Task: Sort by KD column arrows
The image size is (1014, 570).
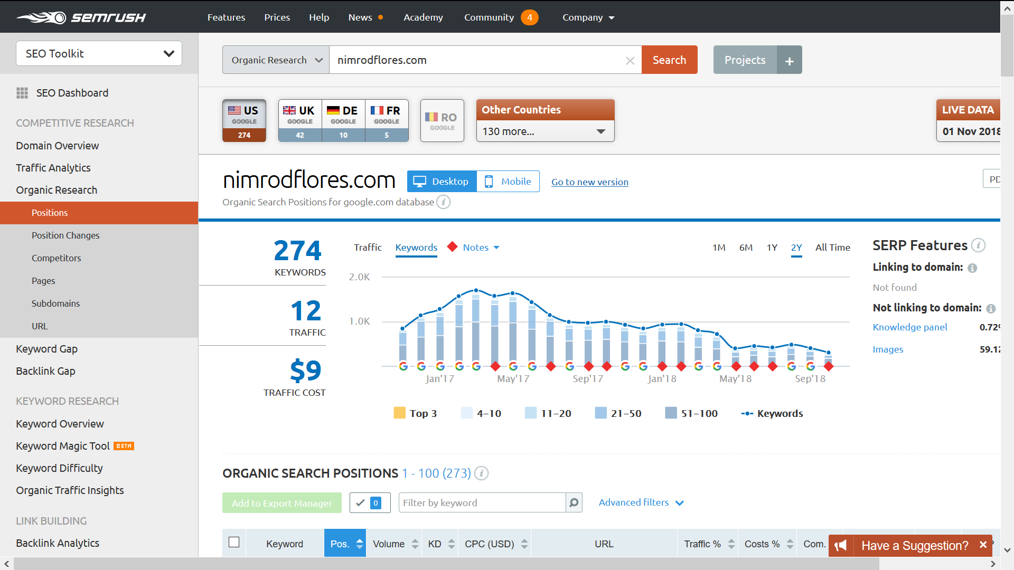Action: [x=451, y=544]
